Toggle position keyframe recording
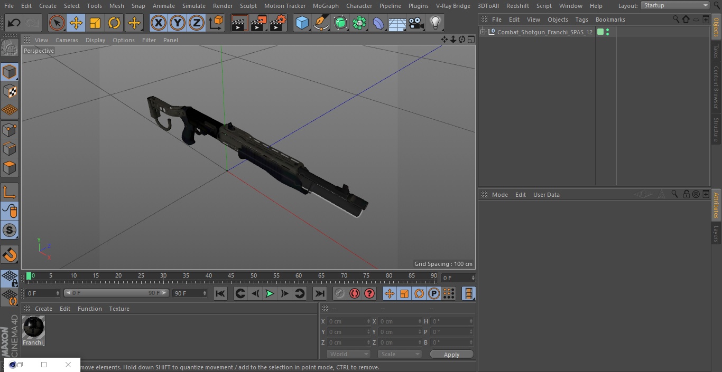This screenshot has width=722, height=372. pos(390,293)
